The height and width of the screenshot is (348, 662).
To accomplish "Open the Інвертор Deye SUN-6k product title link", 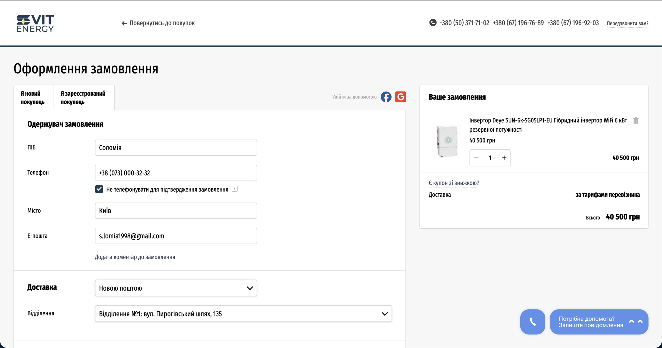I will point(548,125).
